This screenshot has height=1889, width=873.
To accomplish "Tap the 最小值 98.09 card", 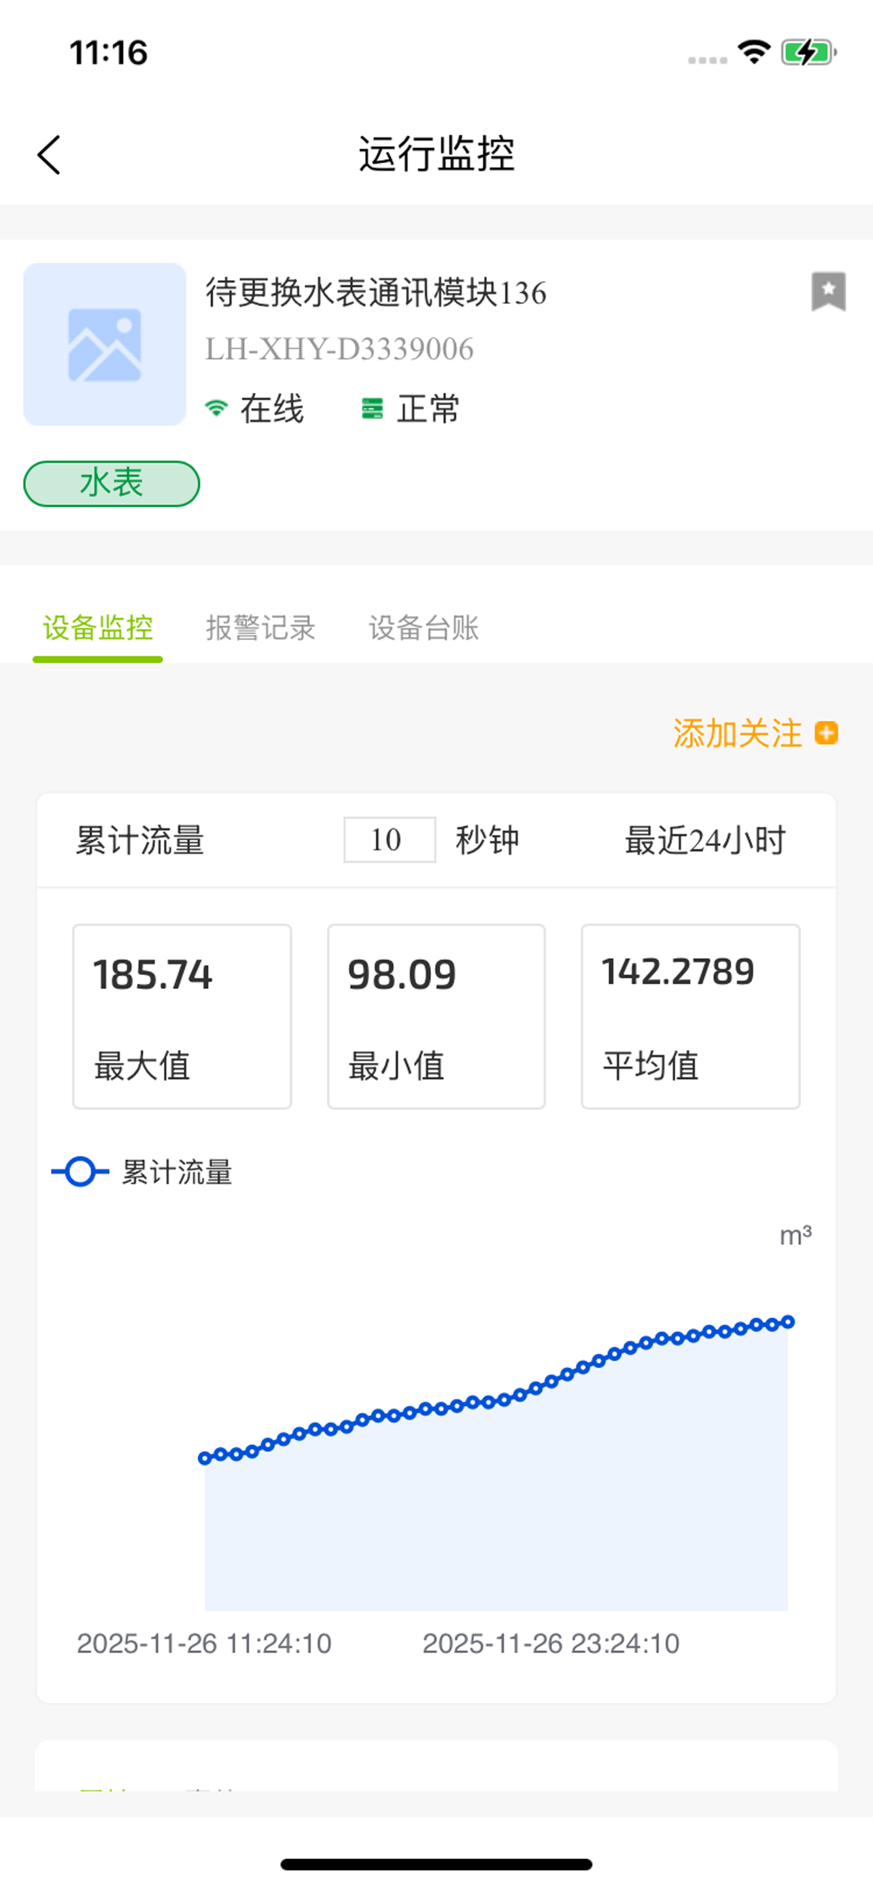I will click(x=436, y=1017).
